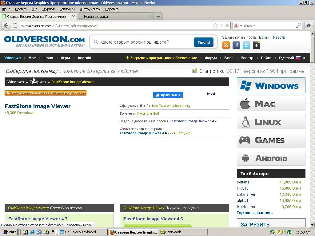The width and height of the screenshot is (315, 236).
Task: Open recently added FastStone Image Viewer 4.7 link
Action: coord(193,121)
